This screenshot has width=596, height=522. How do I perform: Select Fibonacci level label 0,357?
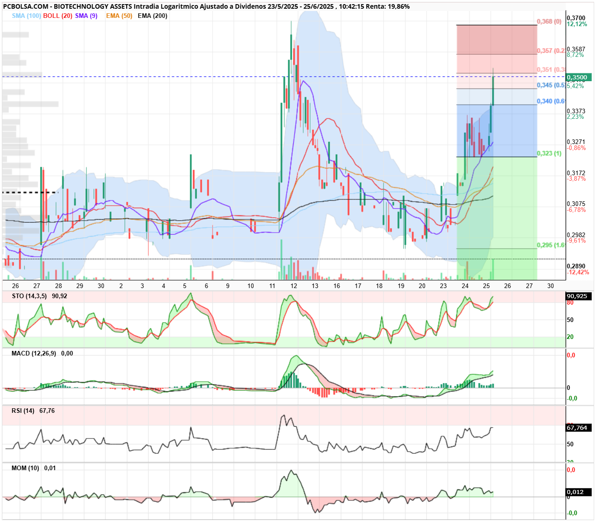point(551,51)
